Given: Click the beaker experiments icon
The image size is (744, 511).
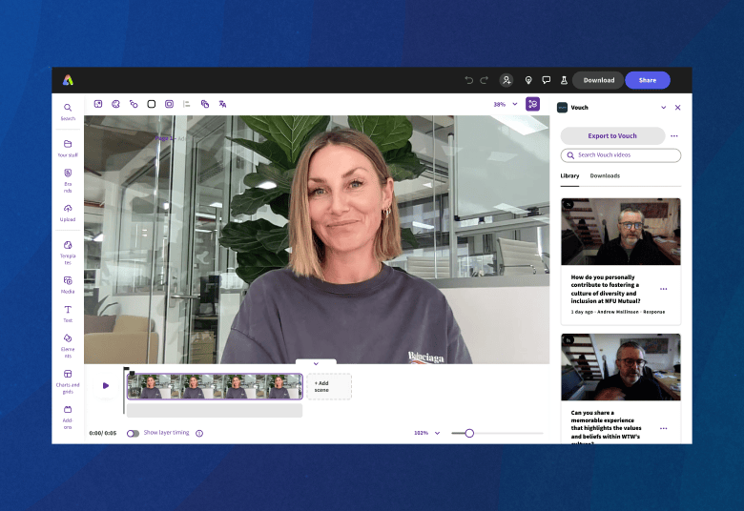Looking at the screenshot, I should point(564,80).
